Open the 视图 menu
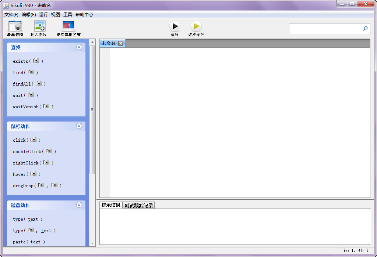The height and width of the screenshot is (257, 377). (56, 15)
